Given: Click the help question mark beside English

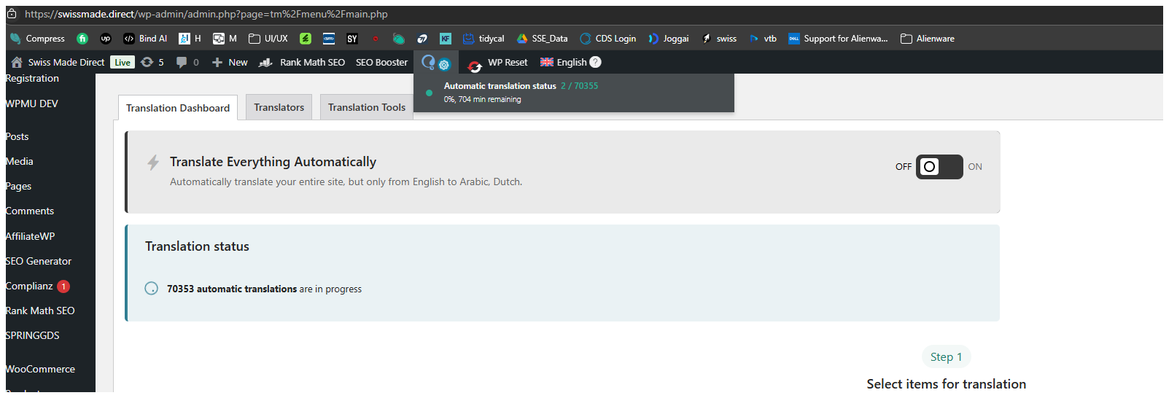Looking at the screenshot, I should pyautogui.click(x=595, y=62).
